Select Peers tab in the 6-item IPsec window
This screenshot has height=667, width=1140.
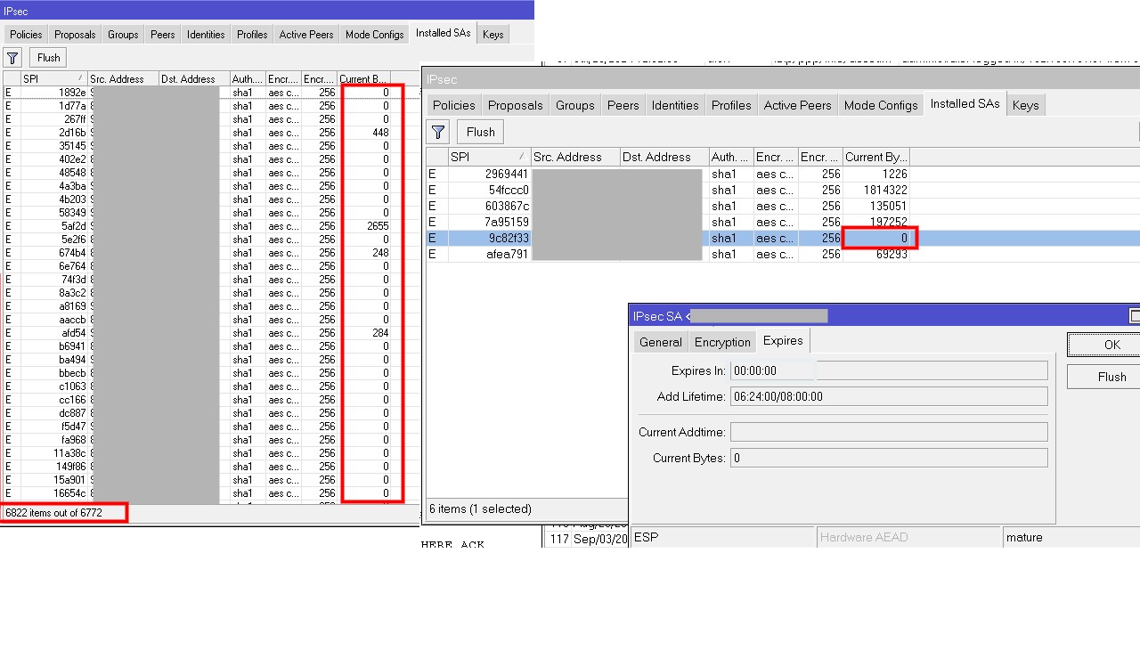click(x=623, y=105)
